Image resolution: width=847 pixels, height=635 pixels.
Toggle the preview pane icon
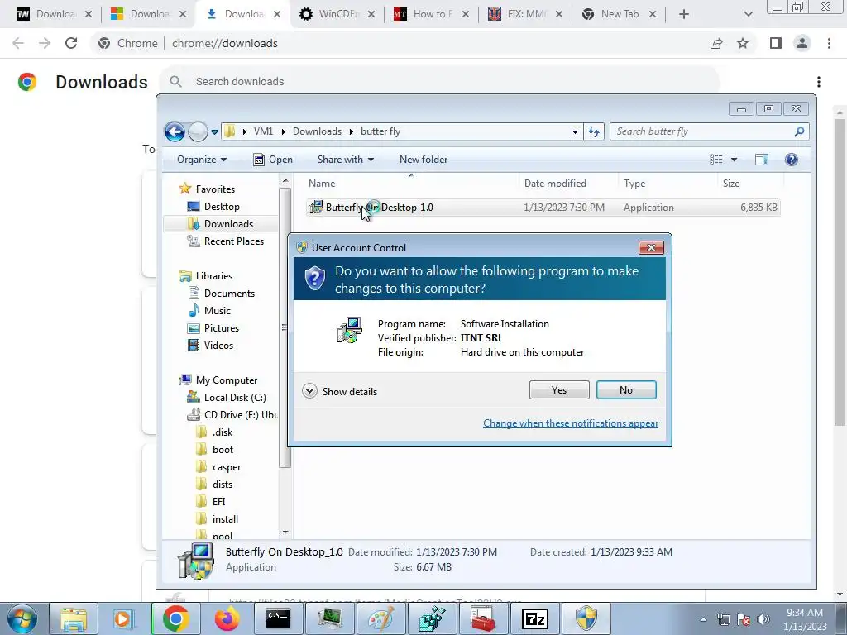pyautogui.click(x=762, y=160)
